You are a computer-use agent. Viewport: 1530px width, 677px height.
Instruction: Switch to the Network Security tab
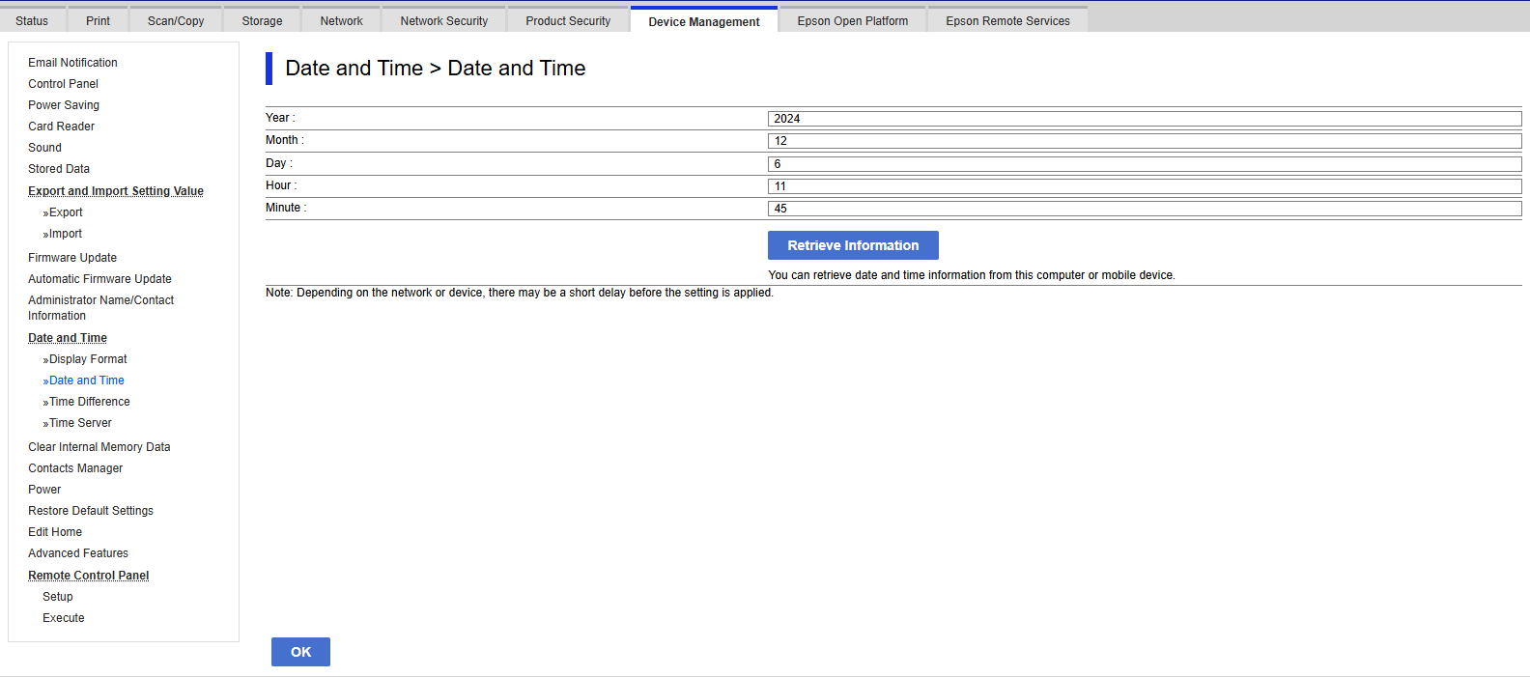[x=443, y=20]
